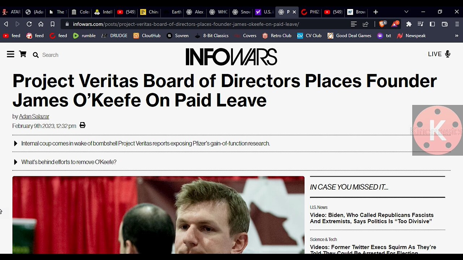Open the Sovren bookmark
This screenshot has height=260, width=463.
(x=178, y=36)
